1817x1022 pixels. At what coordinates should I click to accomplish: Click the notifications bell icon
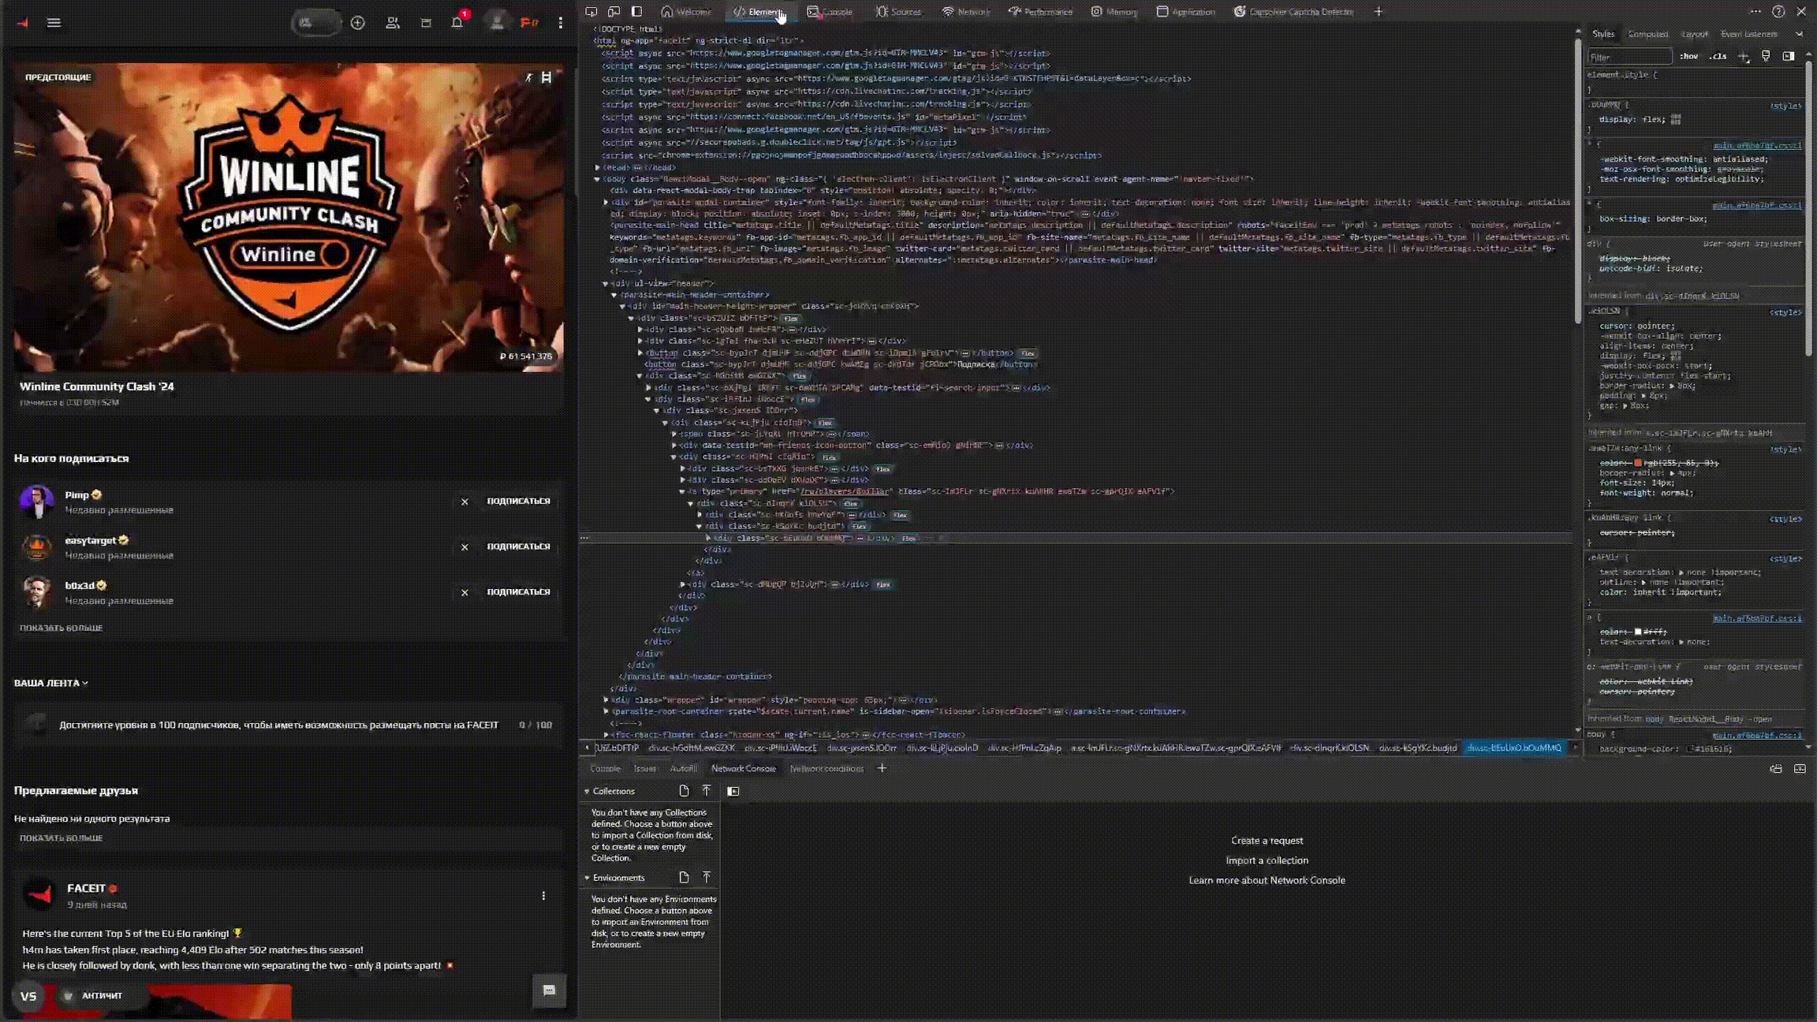point(457,22)
